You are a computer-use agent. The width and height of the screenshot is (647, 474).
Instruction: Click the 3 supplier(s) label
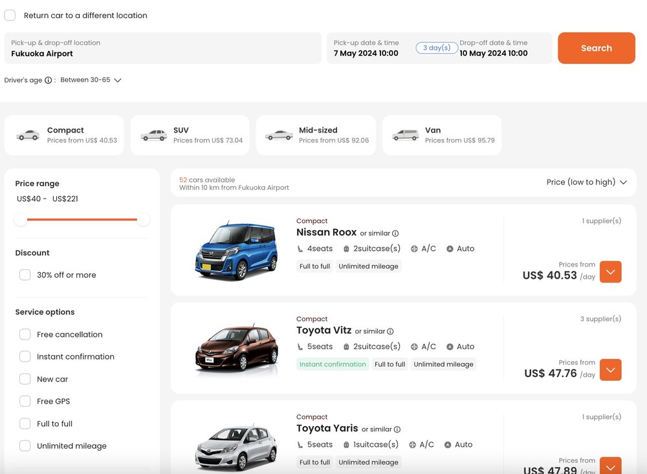[600, 319]
